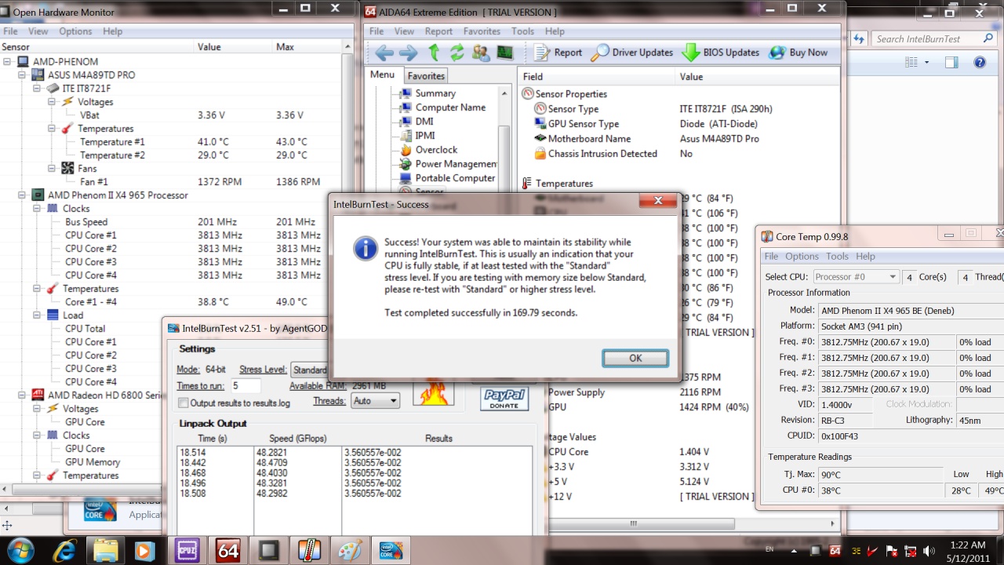Click Buy Now in AIDA64 toolbar
Viewport: 1004px width, 565px height.
[798, 53]
